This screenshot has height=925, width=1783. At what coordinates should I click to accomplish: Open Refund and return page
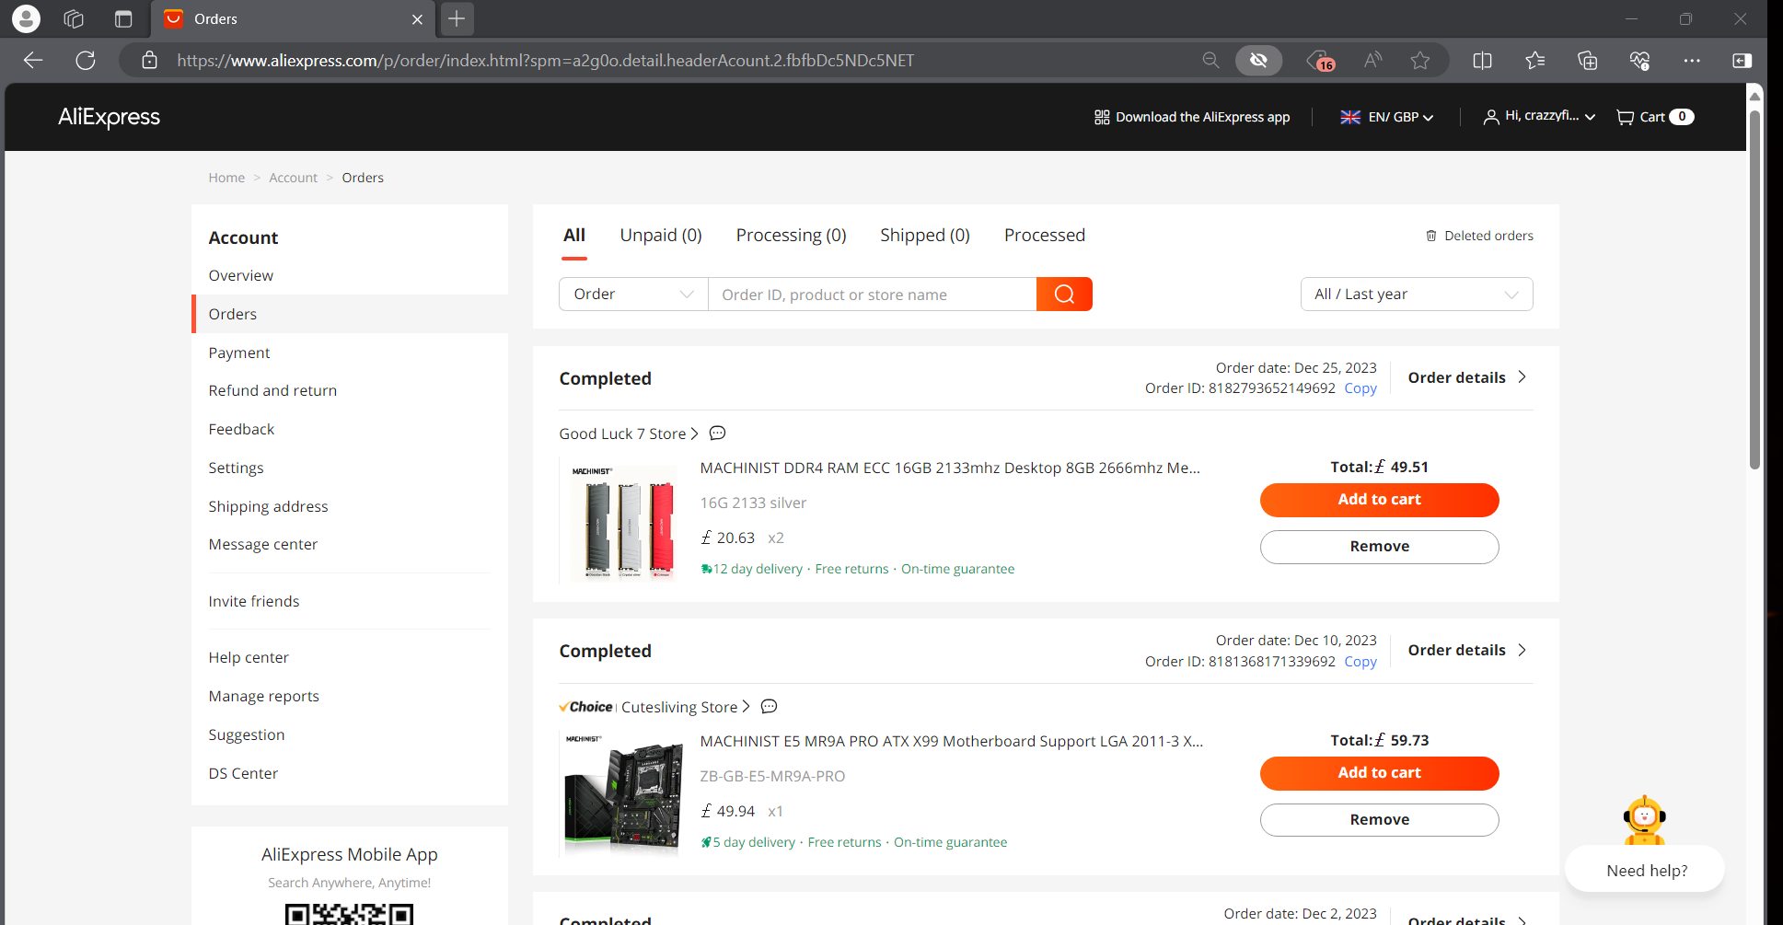(272, 390)
